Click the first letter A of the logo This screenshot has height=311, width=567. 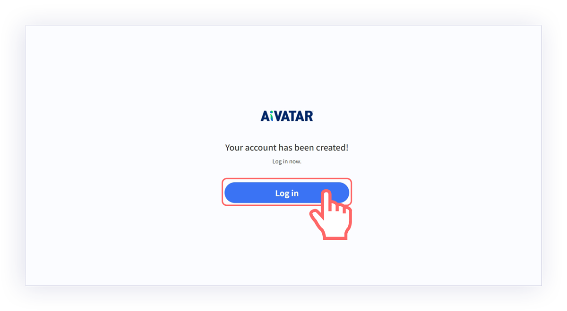click(265, 116)
